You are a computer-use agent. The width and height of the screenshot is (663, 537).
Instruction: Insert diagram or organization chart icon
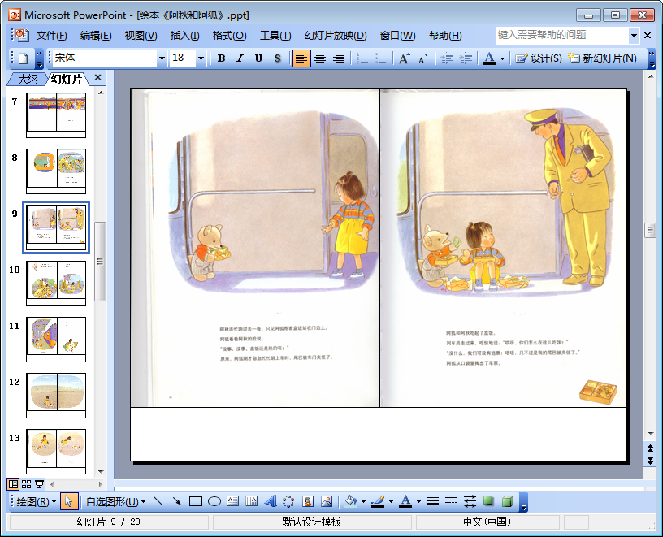click(x=288, y=502)
